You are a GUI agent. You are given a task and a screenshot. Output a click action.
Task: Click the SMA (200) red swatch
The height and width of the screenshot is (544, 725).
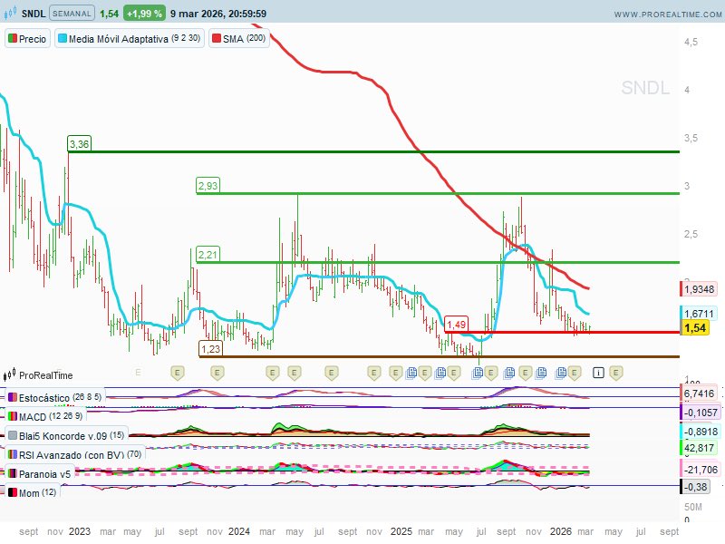tap(217, 38)
